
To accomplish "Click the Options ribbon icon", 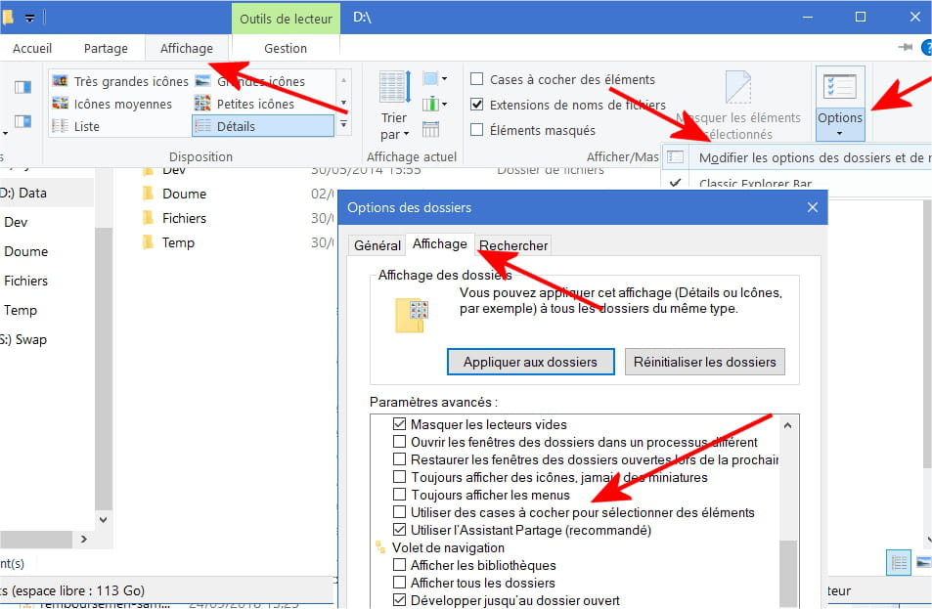I will point(839,87).
